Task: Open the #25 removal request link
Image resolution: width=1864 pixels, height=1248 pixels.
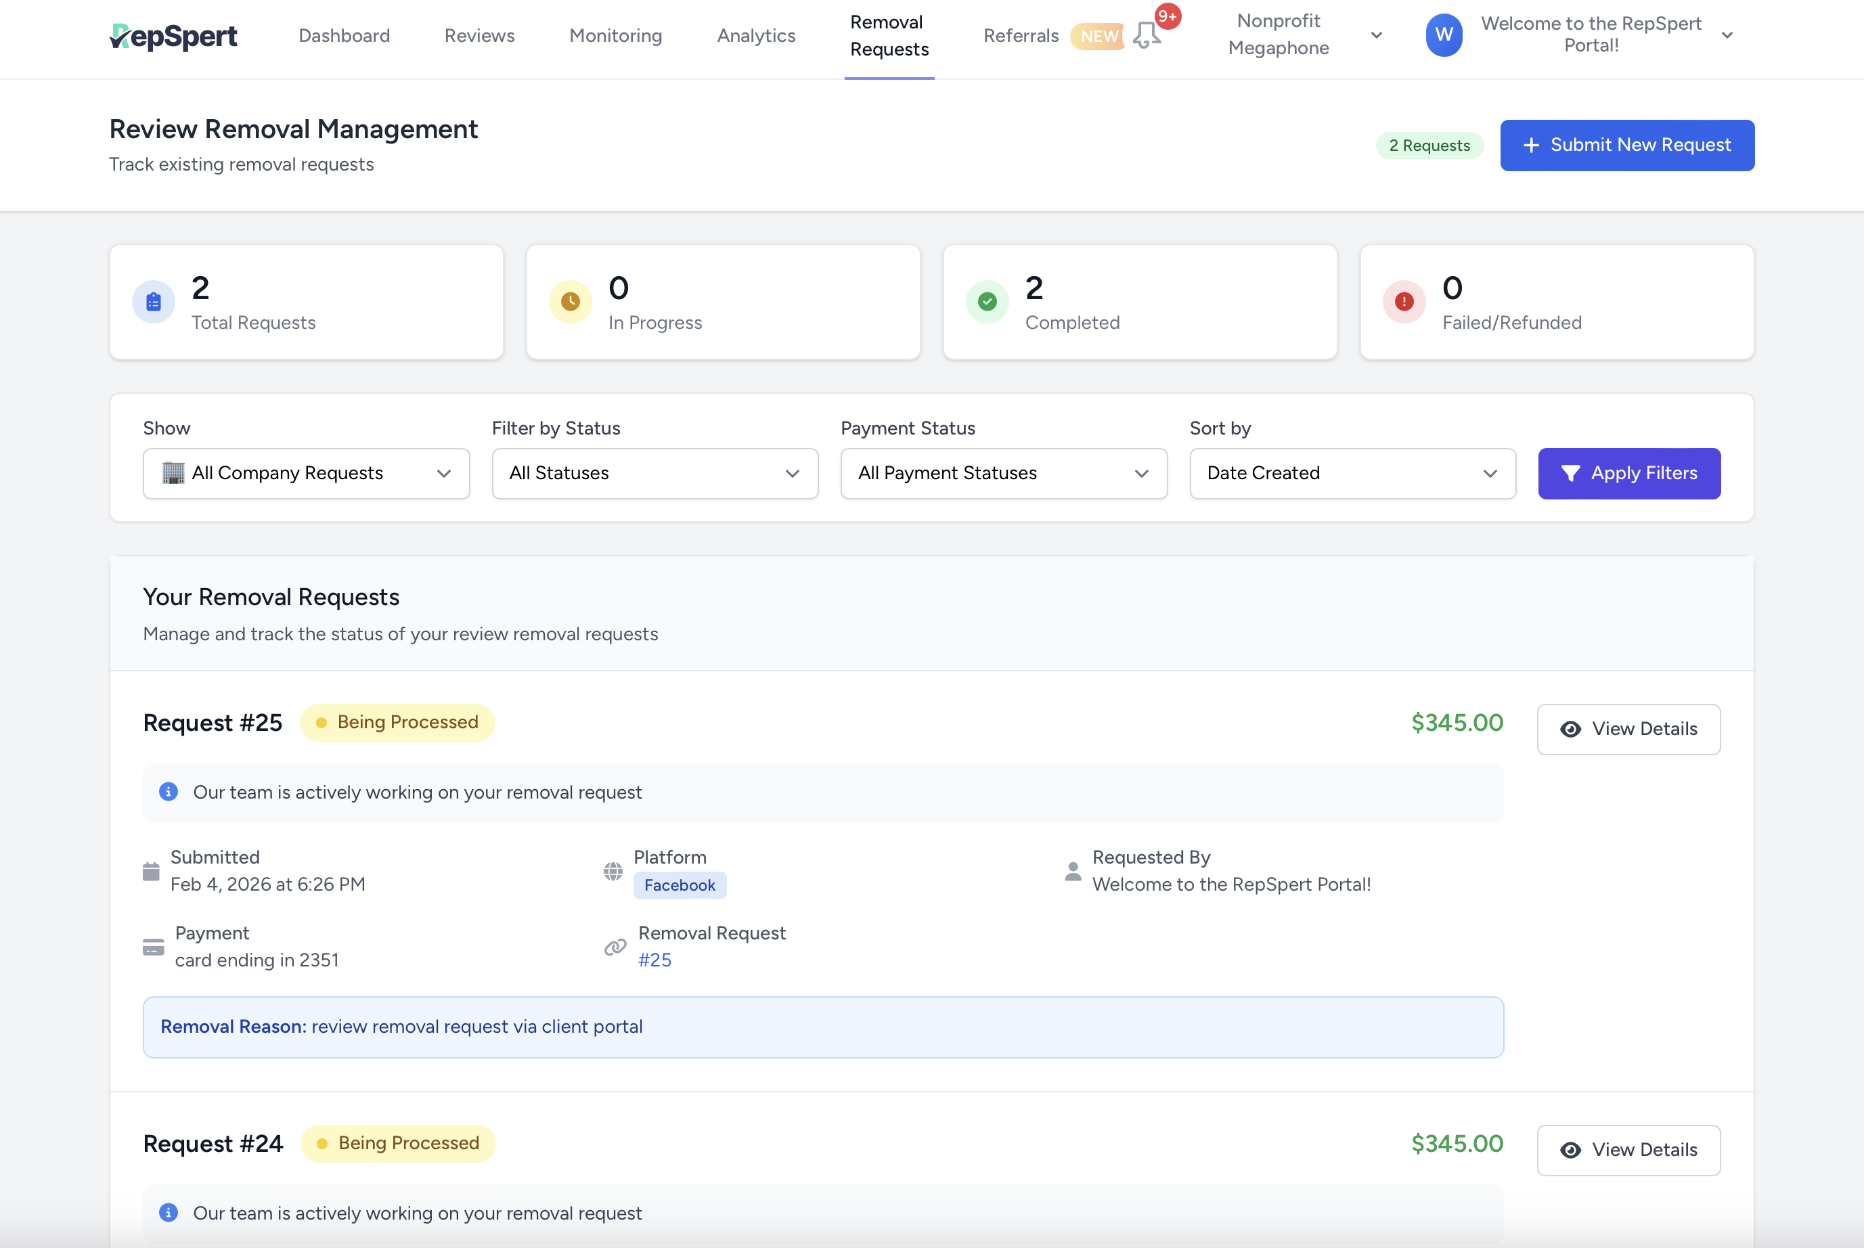Action: [x=654, y=960]
